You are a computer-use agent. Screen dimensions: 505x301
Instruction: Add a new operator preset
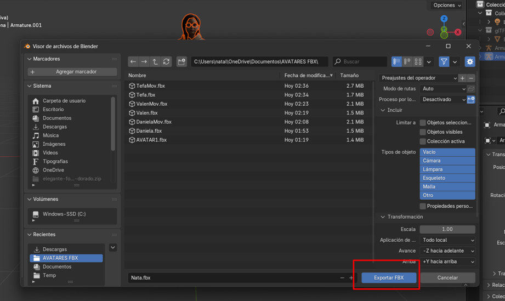[x=462, y=78]
